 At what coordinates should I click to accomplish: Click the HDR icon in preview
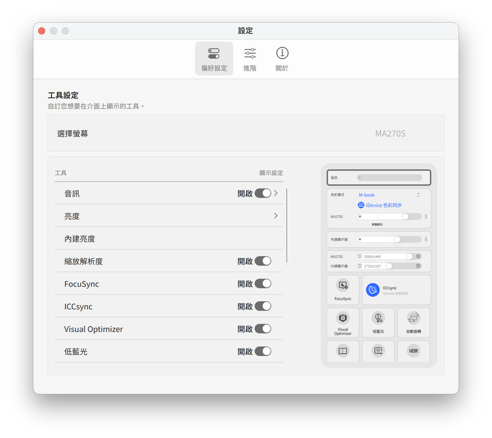point(414,351)
